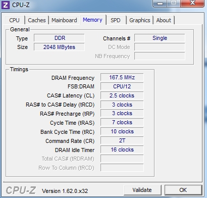The image size is (207, 198).
Task: Click the Memory tab
Action: pyautogui.click(x=93, y=20)
